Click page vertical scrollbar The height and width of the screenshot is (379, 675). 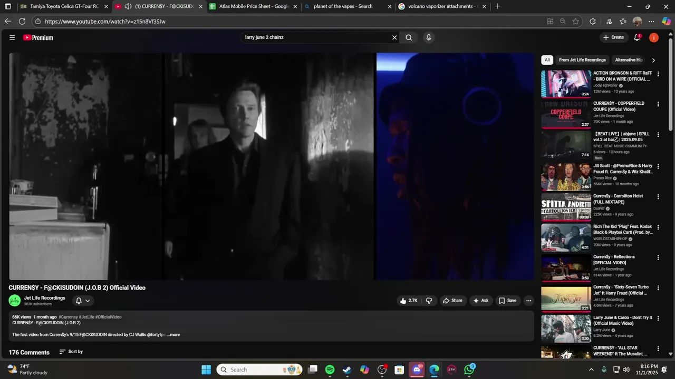point(671,84)
